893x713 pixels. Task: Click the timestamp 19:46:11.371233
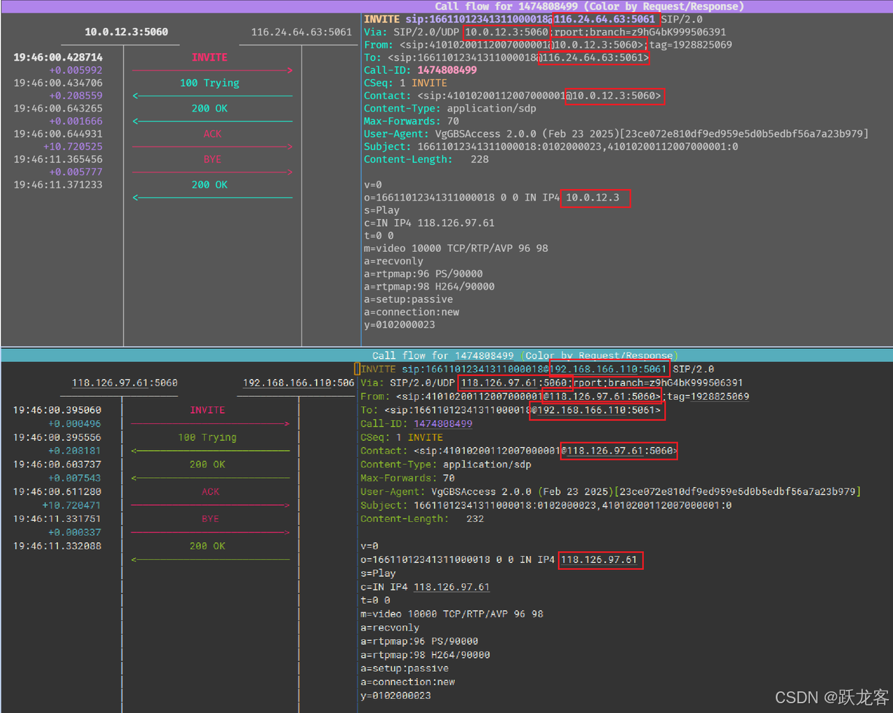[x=58, y=185]
